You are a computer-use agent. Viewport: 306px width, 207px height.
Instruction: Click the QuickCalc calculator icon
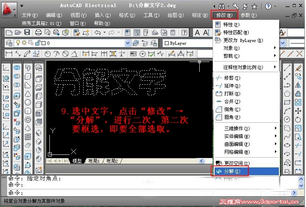pyautogui.click(x=173, y=33)
